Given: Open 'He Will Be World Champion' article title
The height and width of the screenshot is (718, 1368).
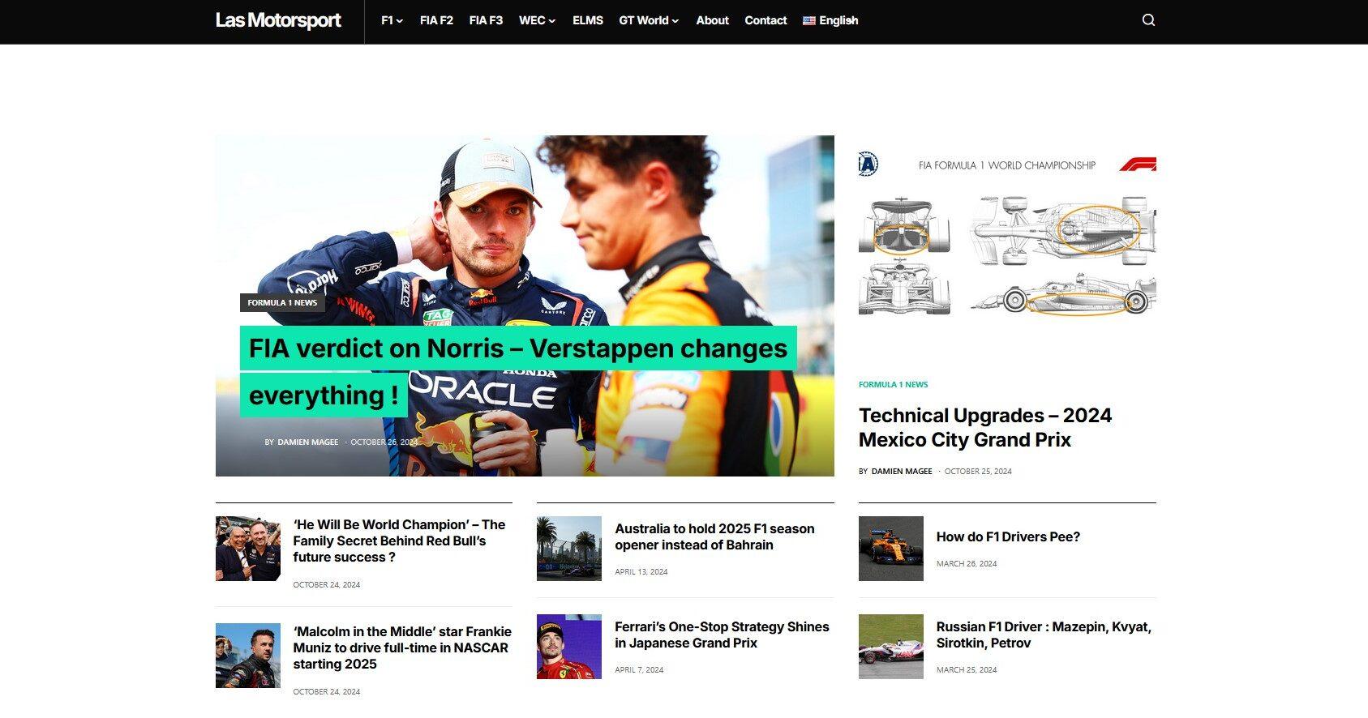Looking at the screenshot, I should 399,541.
